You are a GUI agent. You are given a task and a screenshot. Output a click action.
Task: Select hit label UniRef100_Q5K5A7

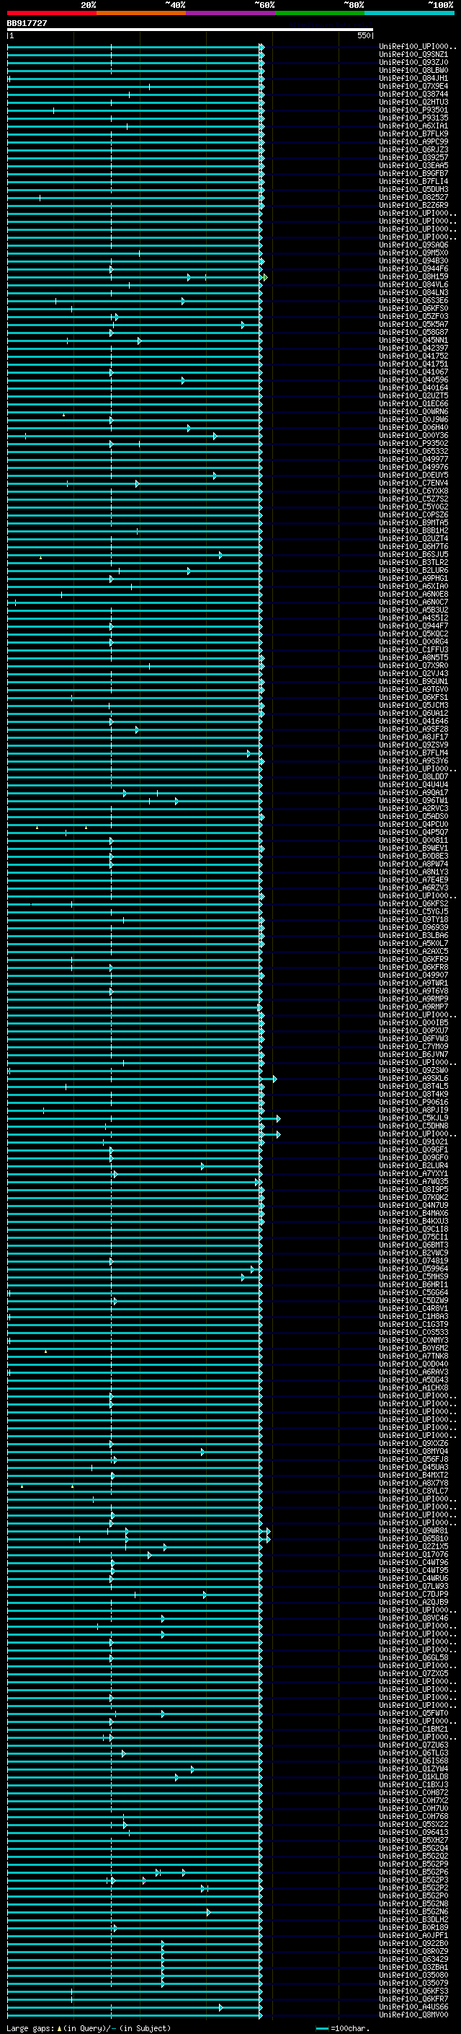[413, 325]
